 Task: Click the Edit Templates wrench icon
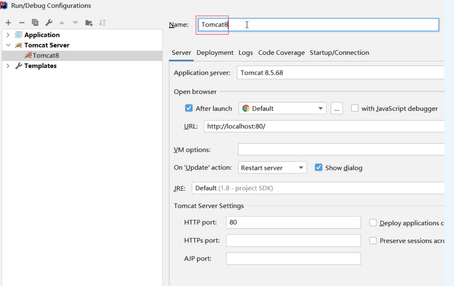48,23
